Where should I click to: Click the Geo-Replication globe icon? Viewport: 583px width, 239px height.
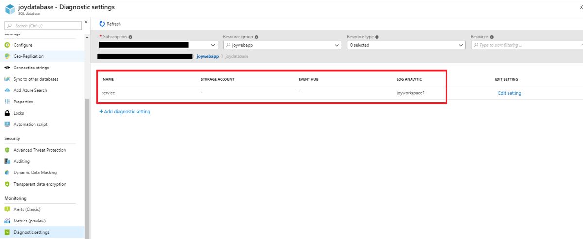[x=7, y=56]
